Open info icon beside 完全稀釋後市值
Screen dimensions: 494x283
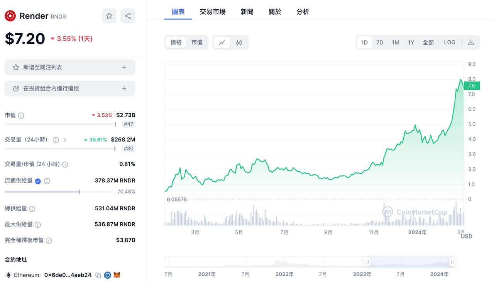click(49, 240)
